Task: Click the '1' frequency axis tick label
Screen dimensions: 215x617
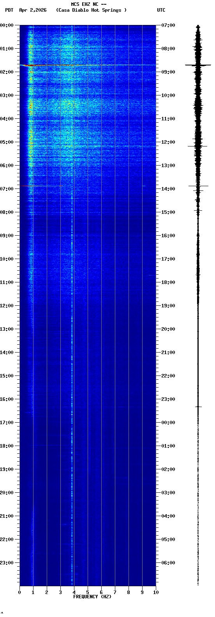Action: click(x=33, y=592)
